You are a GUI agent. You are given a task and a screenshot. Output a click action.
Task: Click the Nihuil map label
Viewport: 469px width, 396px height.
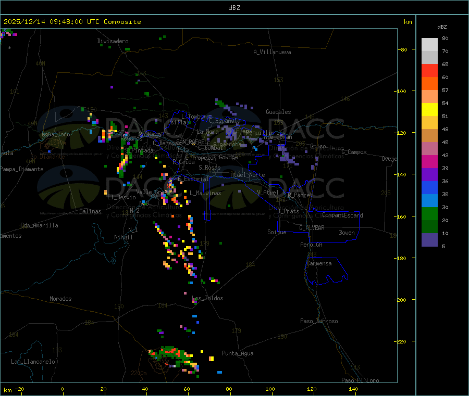[123, 237]
